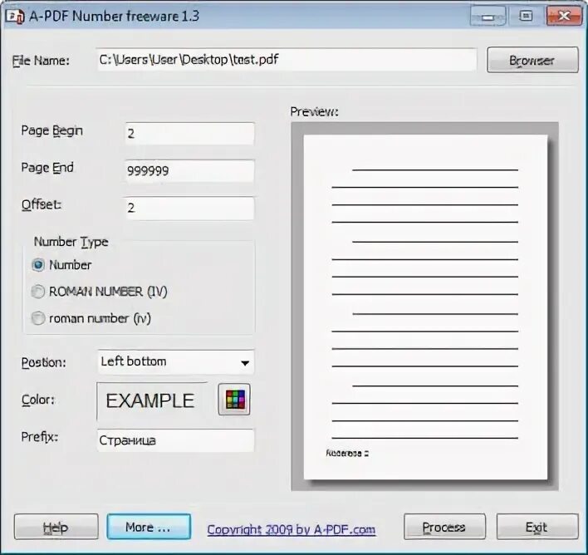The image size is (588, 555).
Task: Click the More ... button
Action: [149, 527]
